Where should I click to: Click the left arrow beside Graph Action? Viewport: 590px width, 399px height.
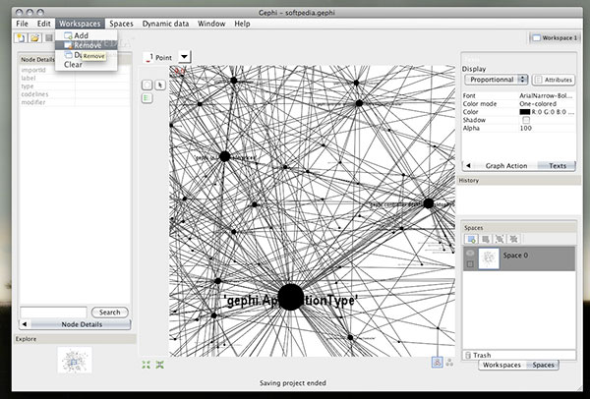468,165
